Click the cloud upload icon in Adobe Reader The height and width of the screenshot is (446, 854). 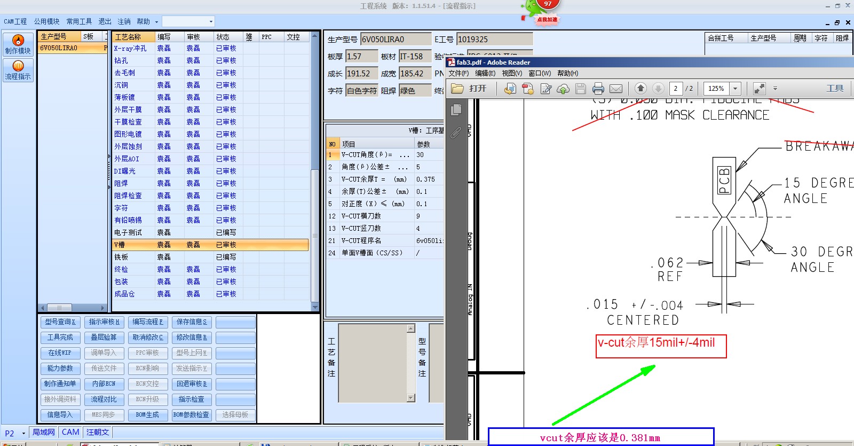coord(563,89)
